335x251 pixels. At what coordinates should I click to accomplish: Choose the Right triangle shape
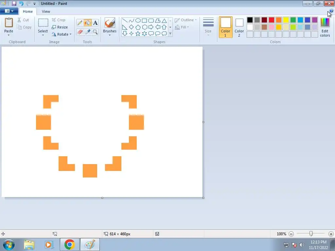125,27
